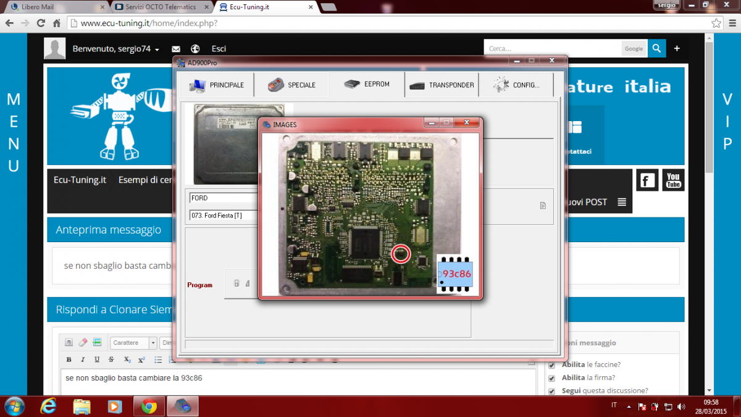Open the Facebook icon link
Viewport: 741px width, 417px height.
pyautogui.click(x=647, y=180)
